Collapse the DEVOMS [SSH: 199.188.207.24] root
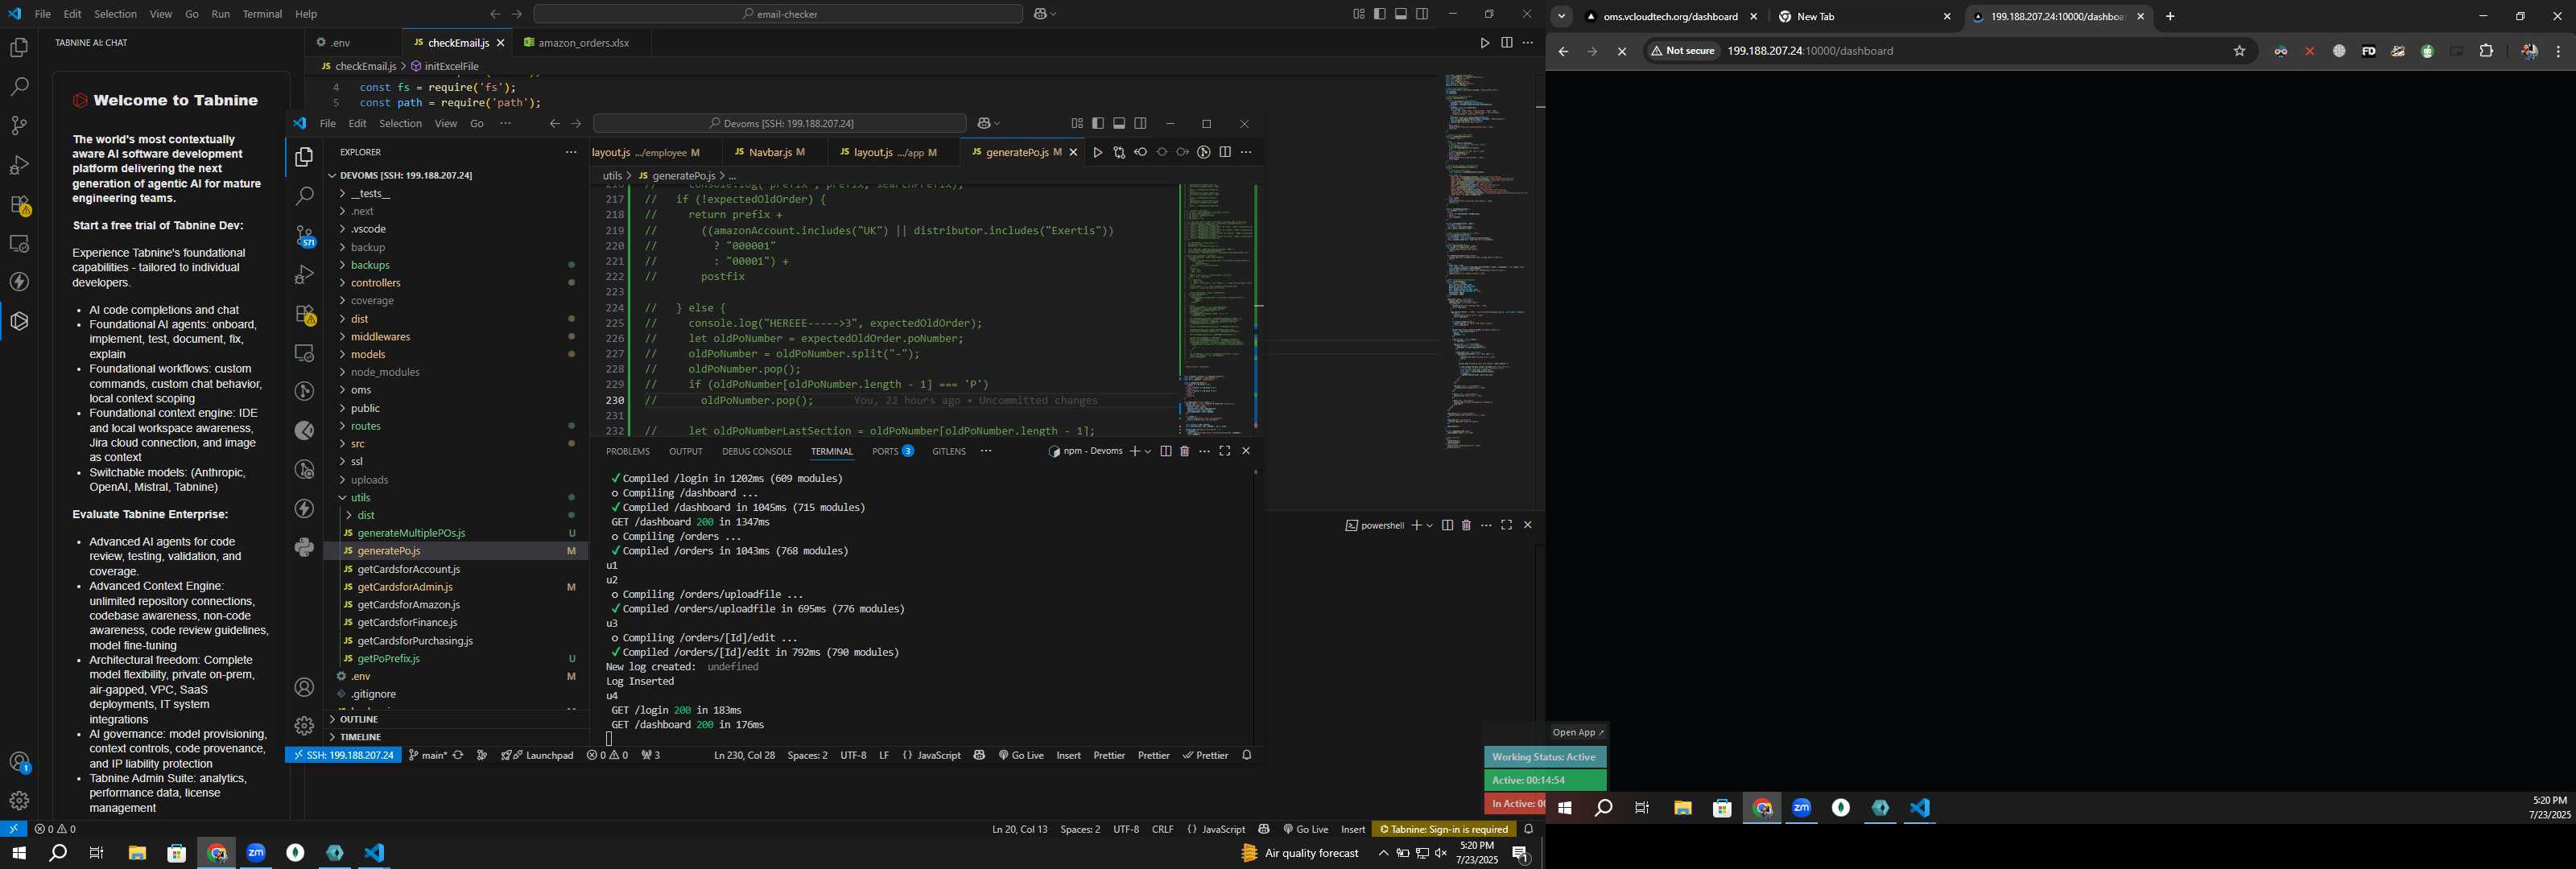Image resolution: width=2576 pixels, height=869 pixels. [456, 175]
